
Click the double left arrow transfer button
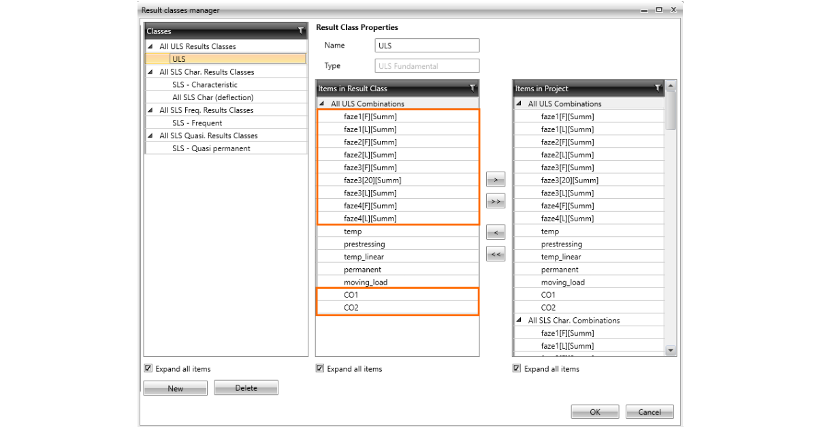pyautogui.click(x=496, y=255)
